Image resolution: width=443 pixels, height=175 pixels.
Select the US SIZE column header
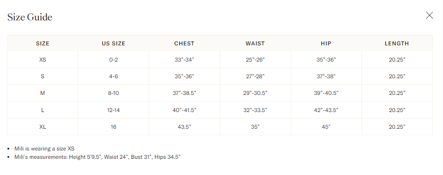click(x=113, y=44)
